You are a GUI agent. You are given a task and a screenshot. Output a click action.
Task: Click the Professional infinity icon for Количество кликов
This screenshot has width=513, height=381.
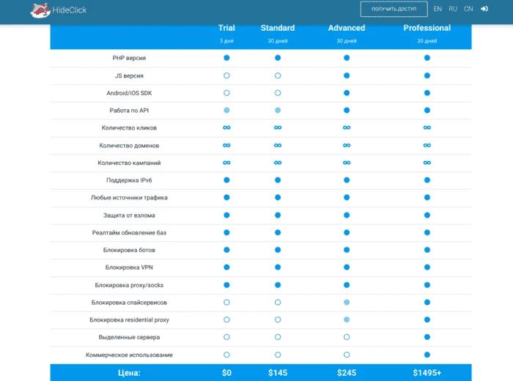427,127
